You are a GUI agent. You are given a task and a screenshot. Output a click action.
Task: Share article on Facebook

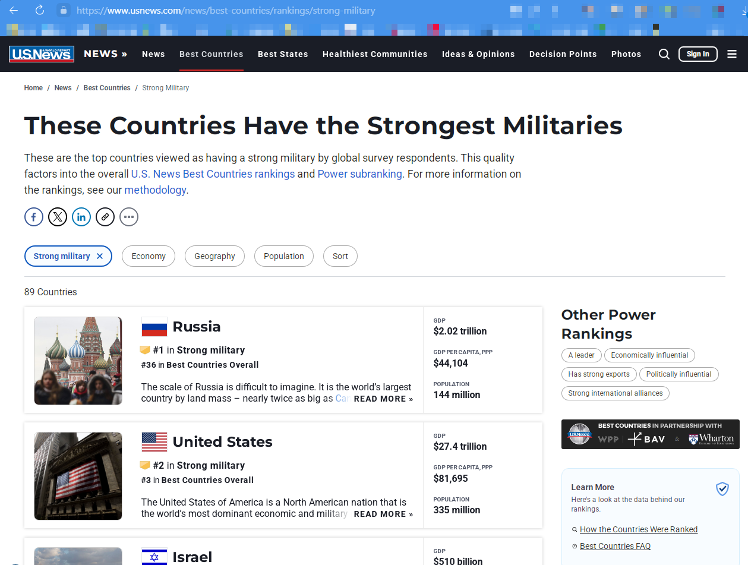pos(34,217)
